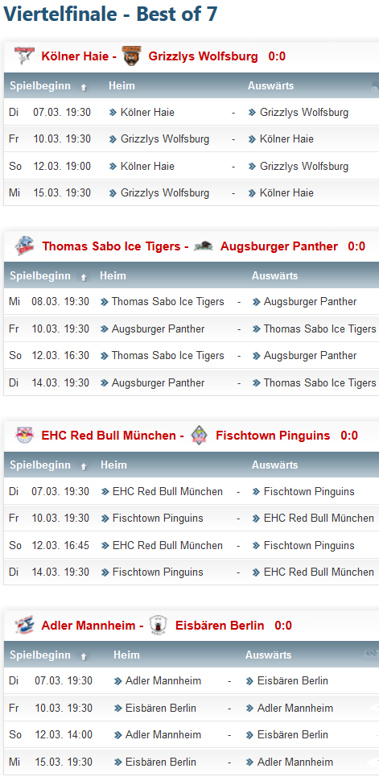Open EHC Red Bull München series heading
Image resolution: width=379 pixels, height=781 pixels.
point(109,436)
